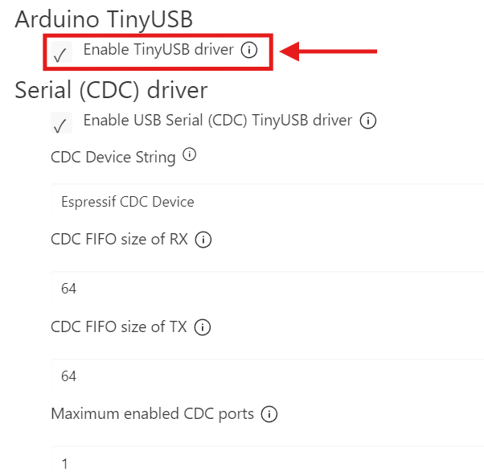Click the CDC Device String input field
The height and width of the screenshot is (472, 484).
265,202
